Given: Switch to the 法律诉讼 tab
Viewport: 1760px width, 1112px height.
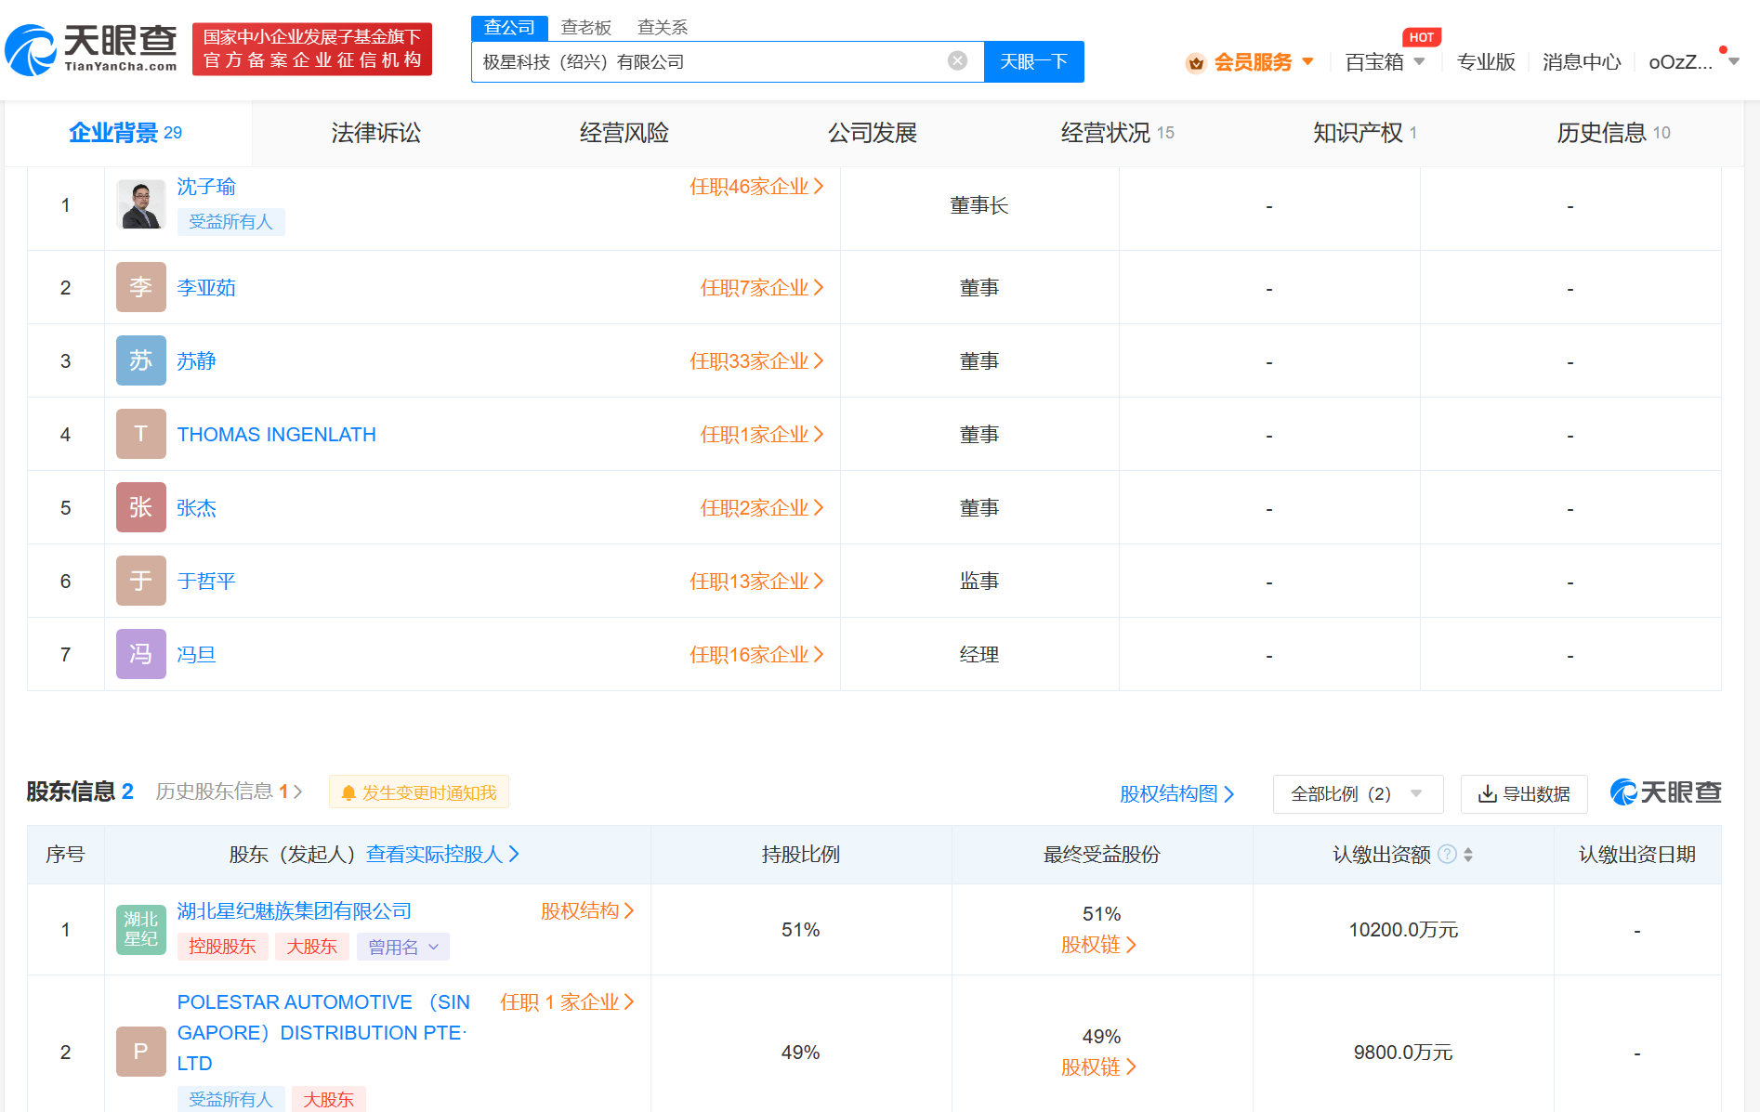Looking at the screenshot, I should (376, 133).
